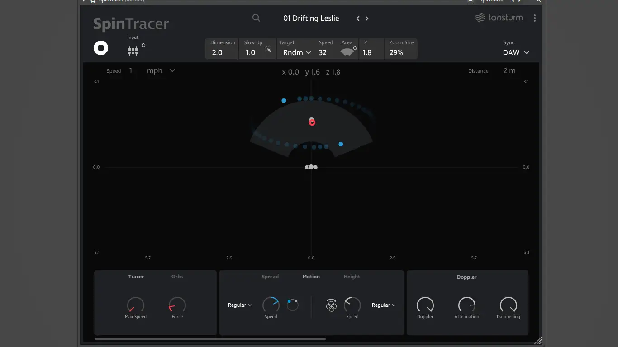This screenshot has height=347, width=618.
Task: Toggle the small circle beside the Input icon
Action: 143,45
